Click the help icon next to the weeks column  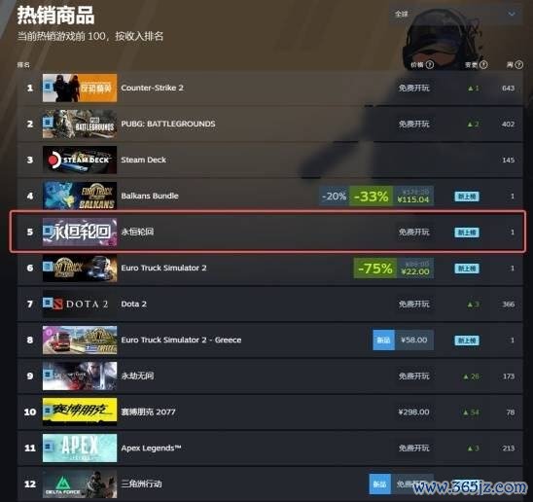coord(518,64)
